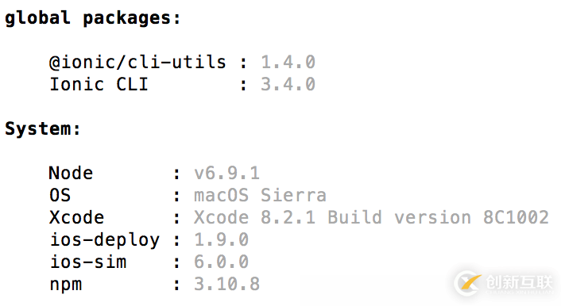
Task: Click the 'global packages:' heading
Action: tap(93, 18)
